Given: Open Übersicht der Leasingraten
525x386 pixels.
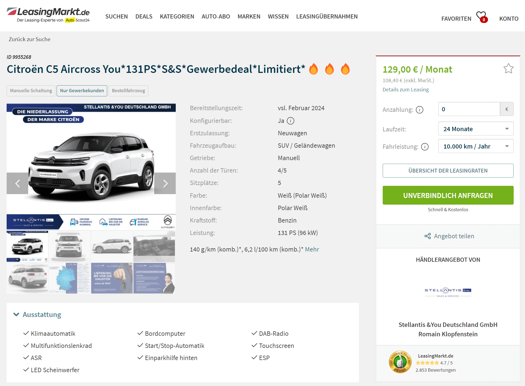Looking at the screenshot, I should click(x=448, y=171).
